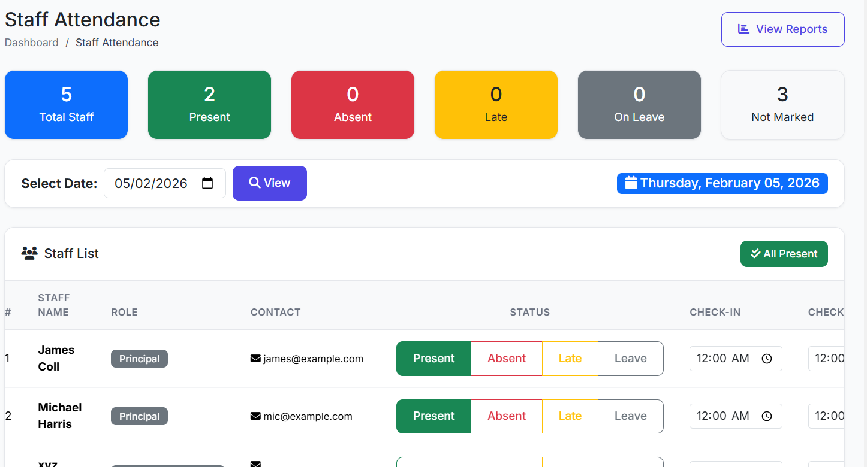Click the chart icon in View Reports
The height and width of the screenshot is (467, 867).
pos(743,29)
